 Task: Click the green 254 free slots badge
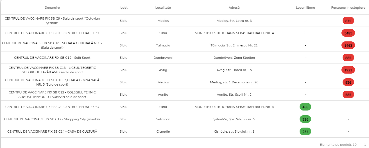tap(305, 131)
